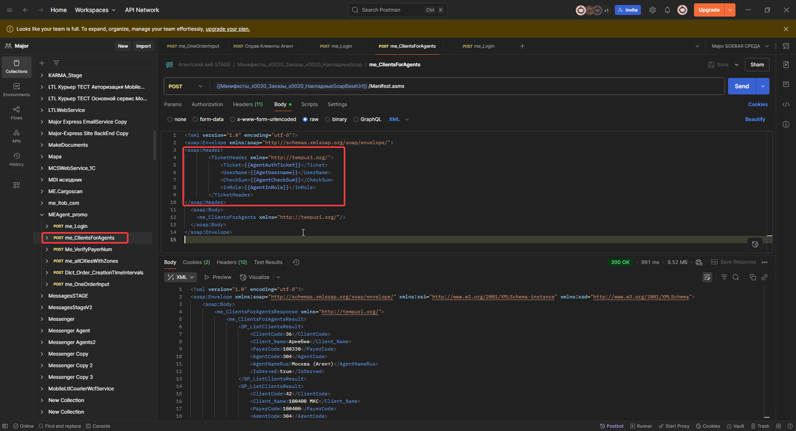Click the search response icon
This screenshot has height=431, width=796.
tap(736, 277)
